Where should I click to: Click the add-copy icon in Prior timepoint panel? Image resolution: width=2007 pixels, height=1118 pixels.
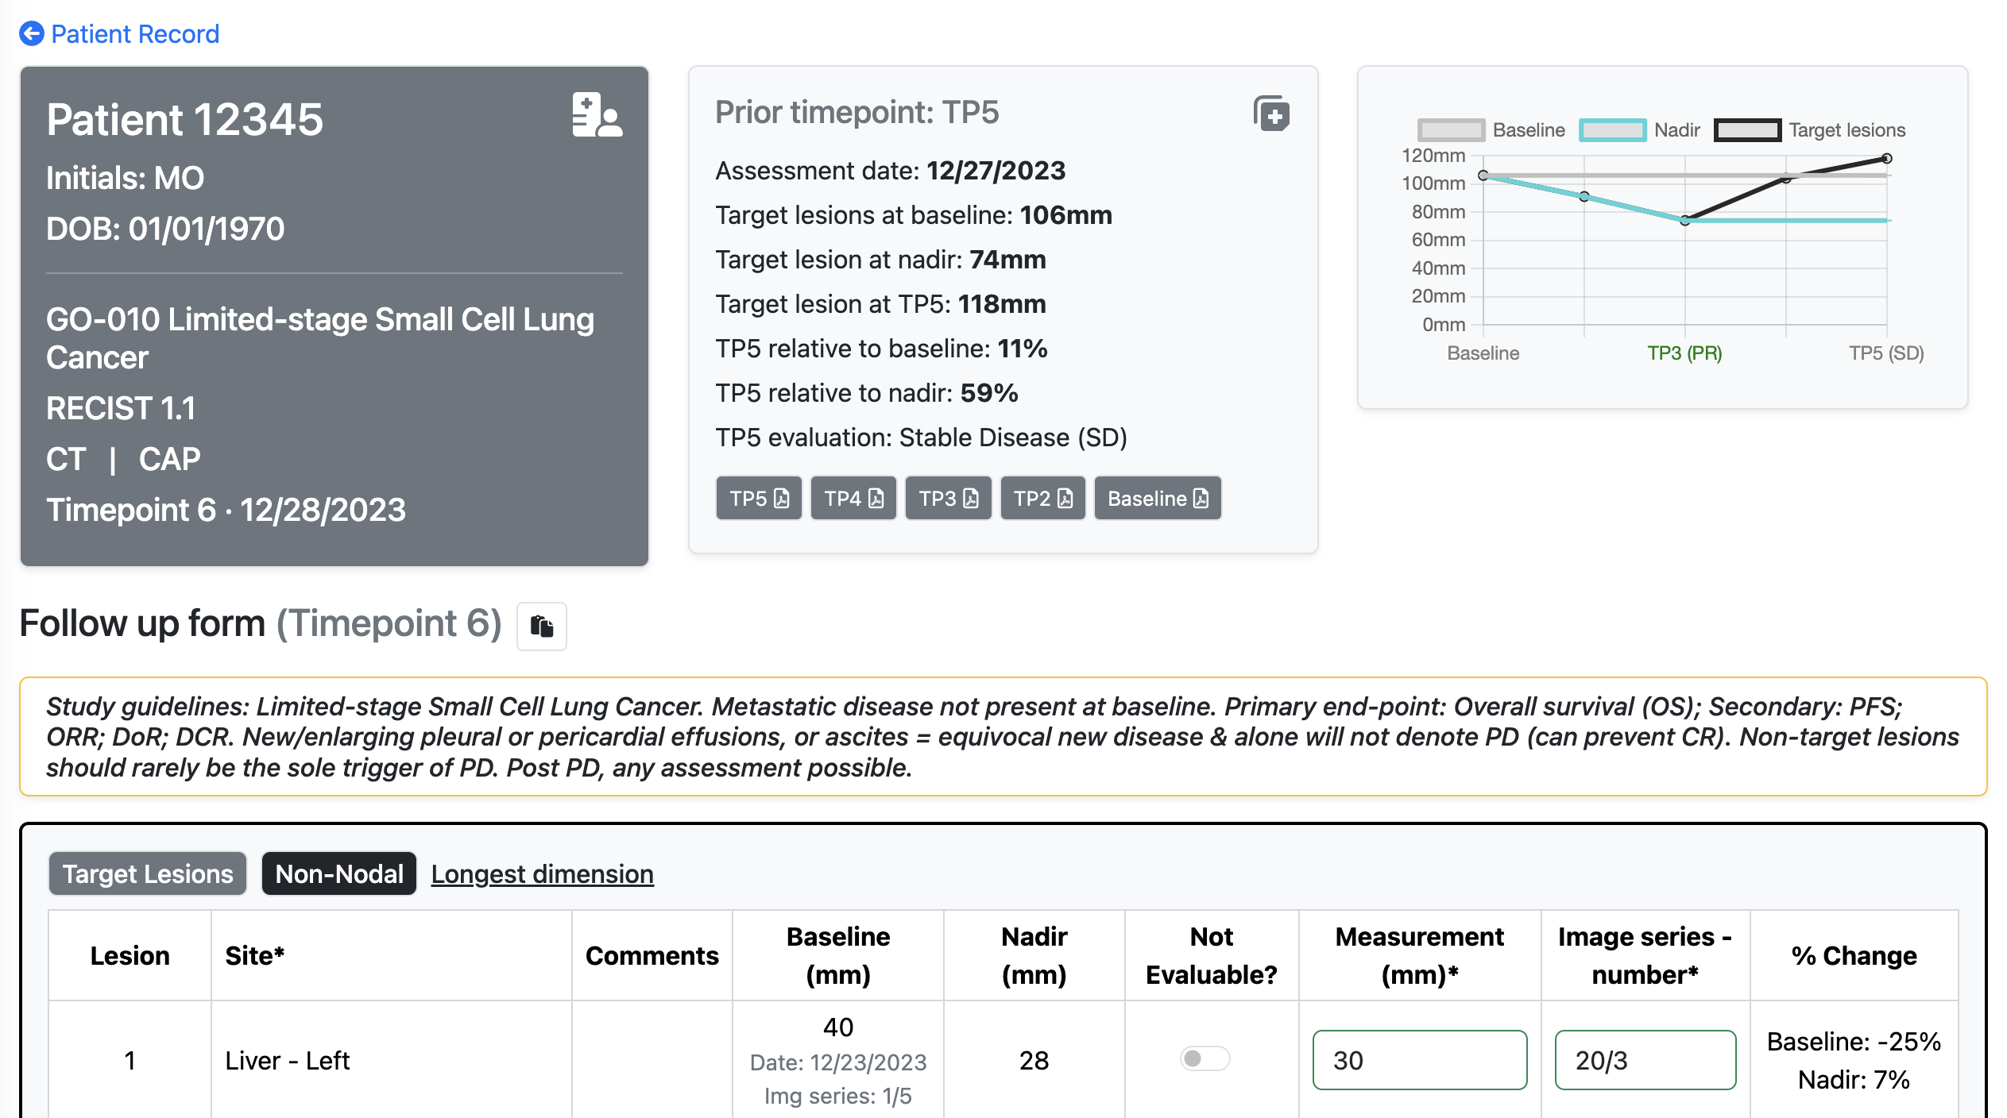pos(1271,114)
